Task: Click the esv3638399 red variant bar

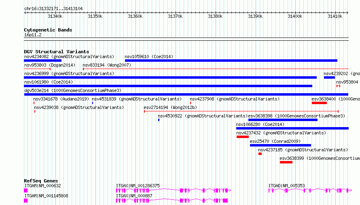Action: 286,162
